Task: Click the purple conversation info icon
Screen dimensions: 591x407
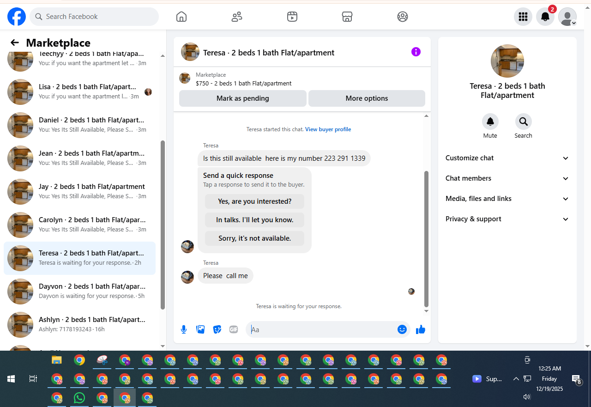Action: click(416, 52)
